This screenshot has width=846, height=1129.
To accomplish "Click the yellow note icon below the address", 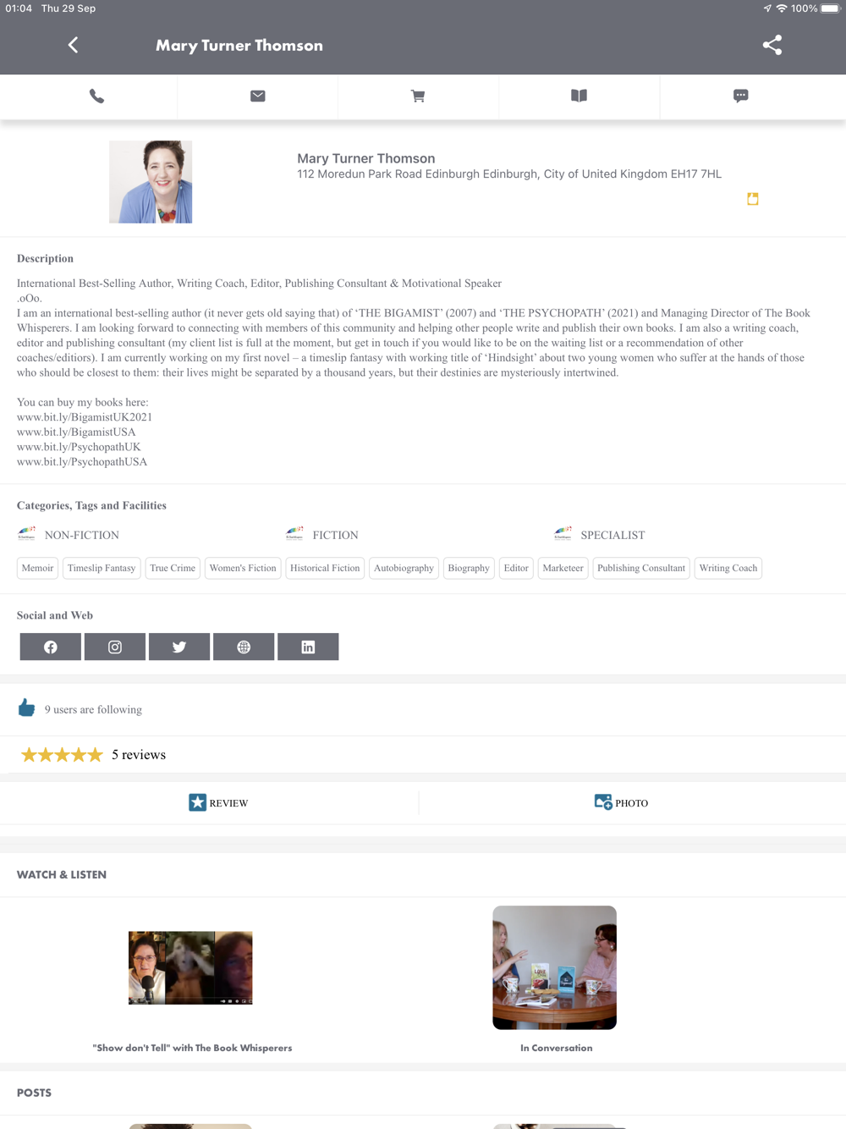I will click(x=753, y=199).
